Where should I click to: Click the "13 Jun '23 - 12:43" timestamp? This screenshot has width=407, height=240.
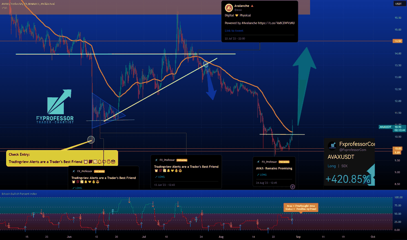coord(165,185)
